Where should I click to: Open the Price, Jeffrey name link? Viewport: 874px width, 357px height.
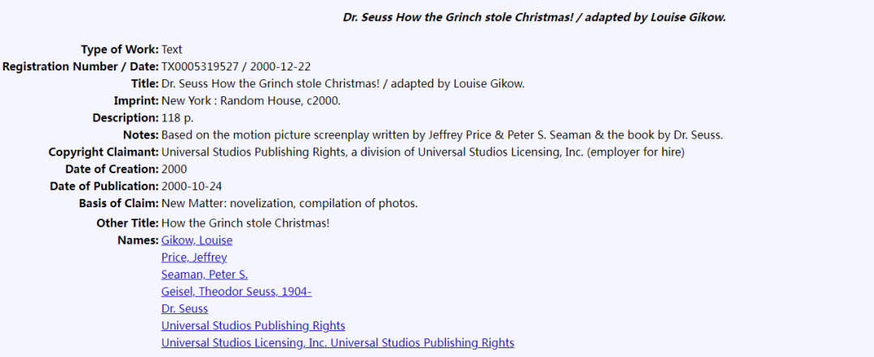pos(194,257)
